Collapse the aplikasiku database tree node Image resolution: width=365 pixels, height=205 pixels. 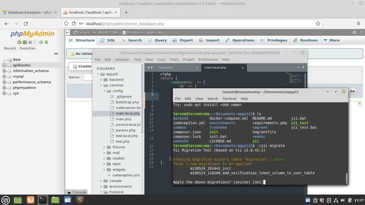click(4, 65)
